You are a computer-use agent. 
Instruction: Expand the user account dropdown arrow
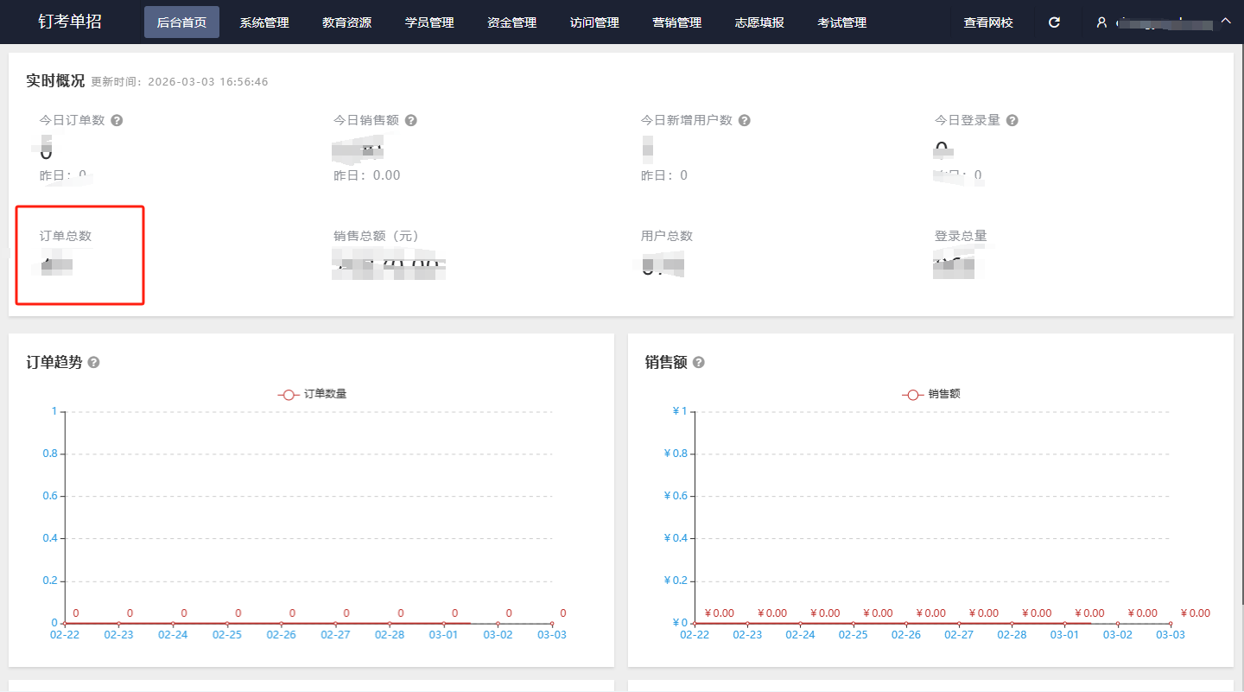[1226, 22]
